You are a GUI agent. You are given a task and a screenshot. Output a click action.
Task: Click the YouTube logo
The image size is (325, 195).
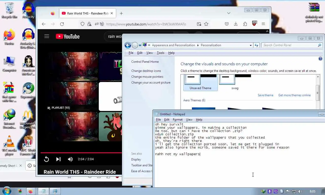pos(68,37)
